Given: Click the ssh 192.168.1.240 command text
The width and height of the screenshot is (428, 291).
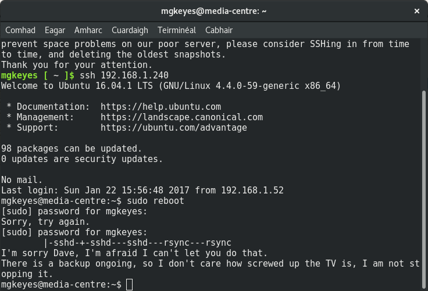Looking at the screenshot, I should point(124,76).
